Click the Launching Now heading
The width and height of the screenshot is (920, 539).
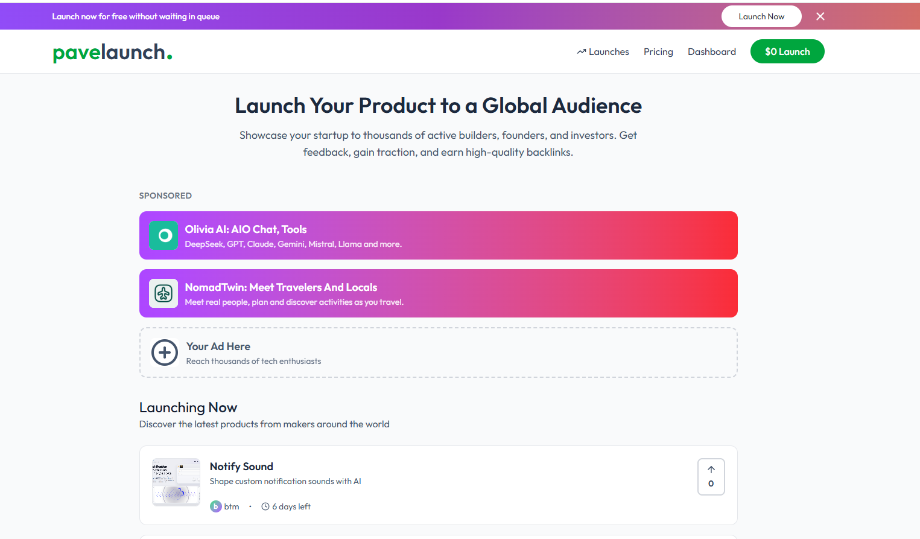(x=188, y=407)
